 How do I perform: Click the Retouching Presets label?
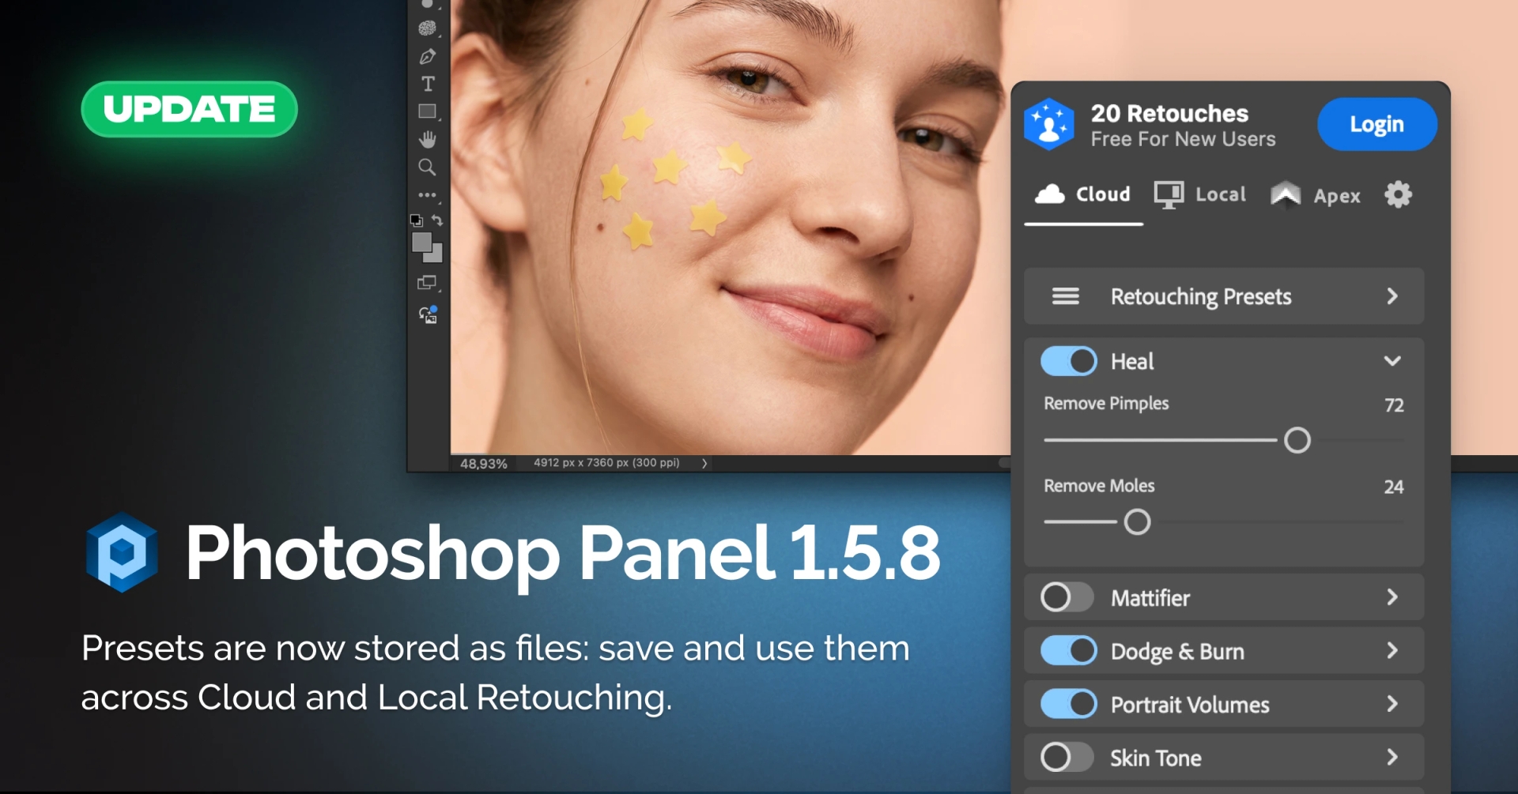[x=1201, y=297]
